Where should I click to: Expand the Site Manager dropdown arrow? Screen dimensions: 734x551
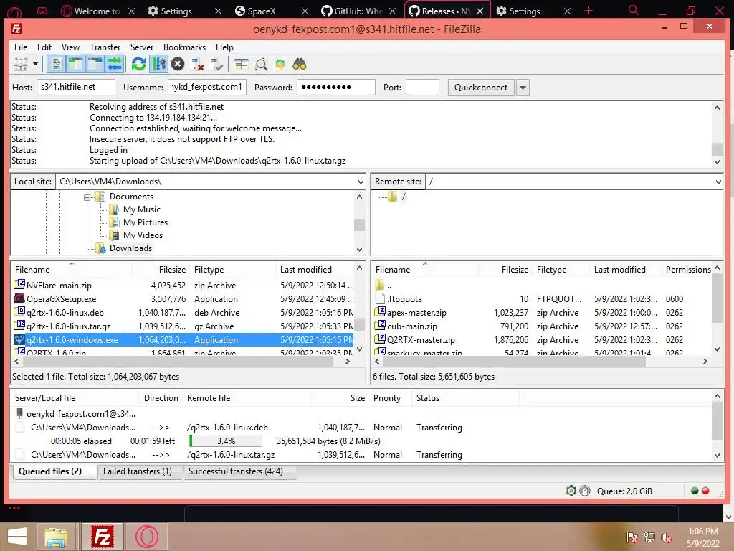point(35,64)
